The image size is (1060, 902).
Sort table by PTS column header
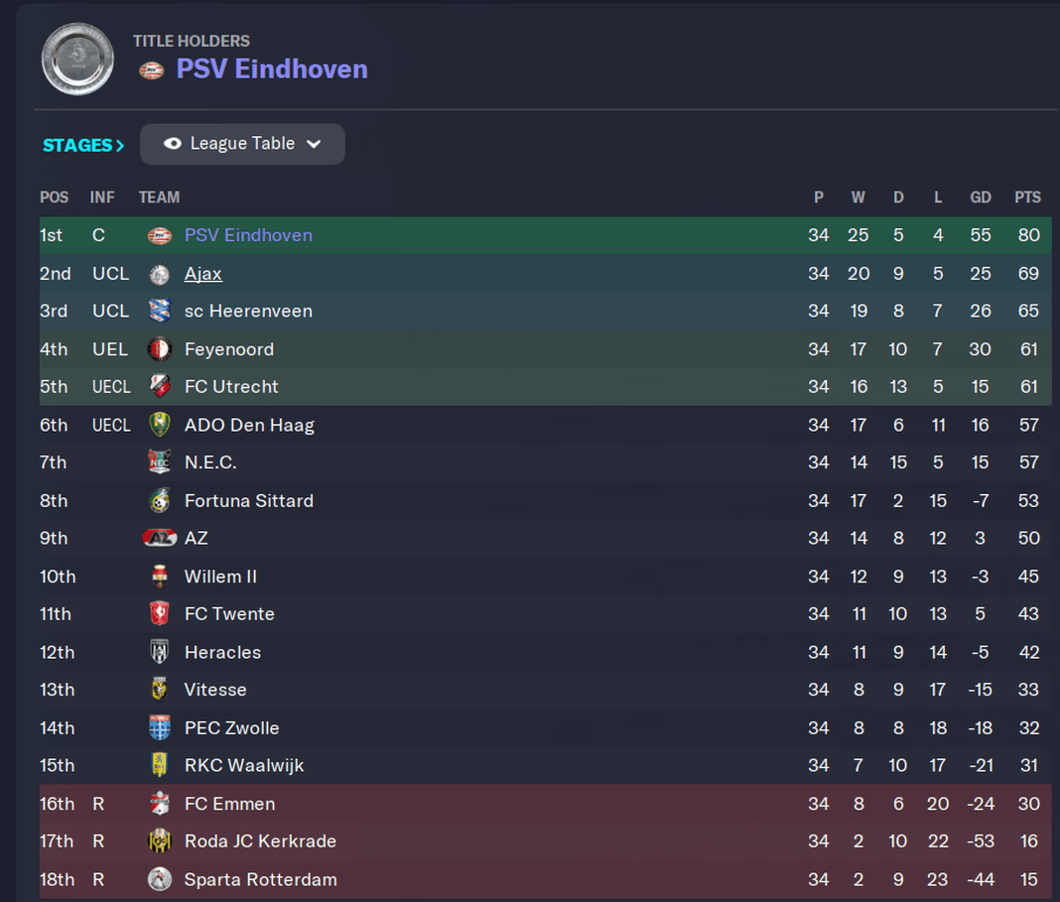[x=1027, y=197]
